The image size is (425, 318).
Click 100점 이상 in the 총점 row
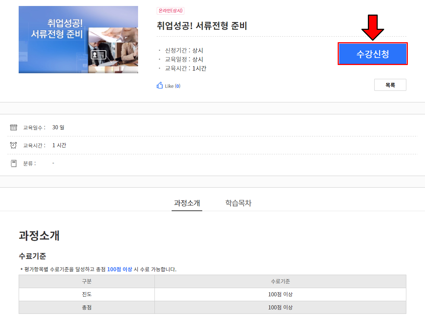(280, 308)
